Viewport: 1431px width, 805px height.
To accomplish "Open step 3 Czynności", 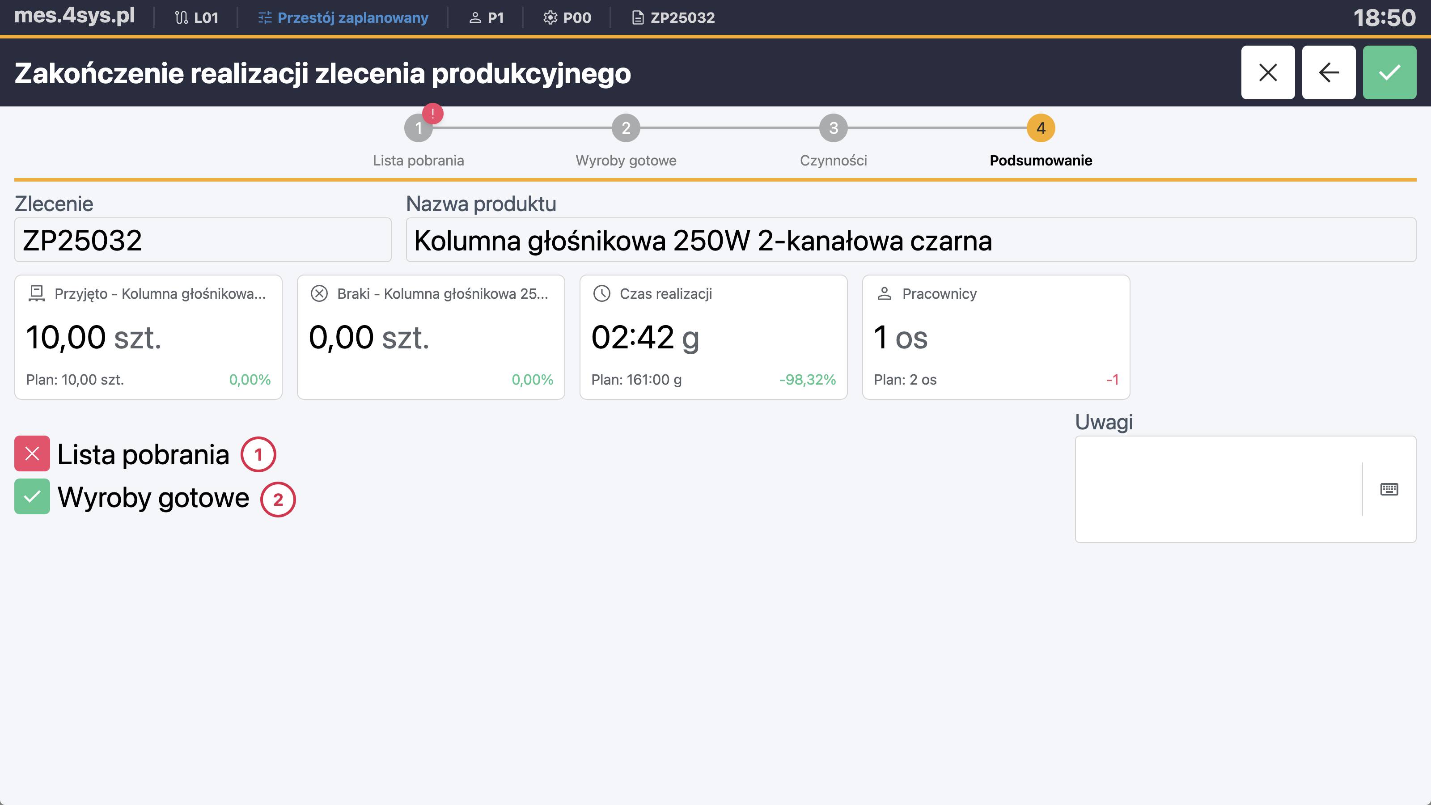I will [833, 129].
